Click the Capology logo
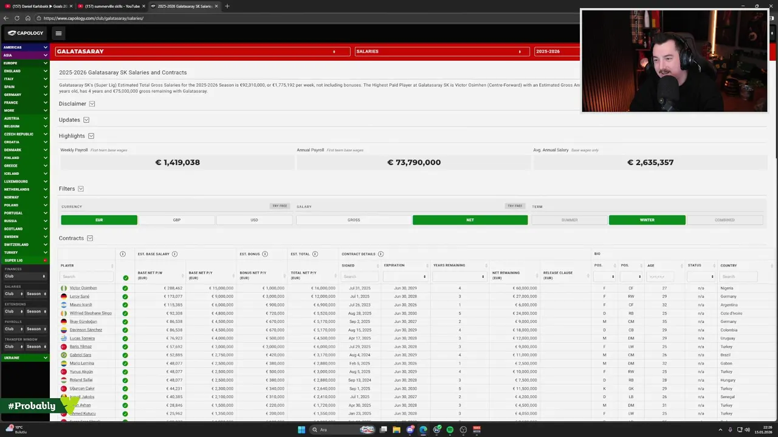This screenshot has width=778, height=437. pyautogui.click(x=26, y=33)
